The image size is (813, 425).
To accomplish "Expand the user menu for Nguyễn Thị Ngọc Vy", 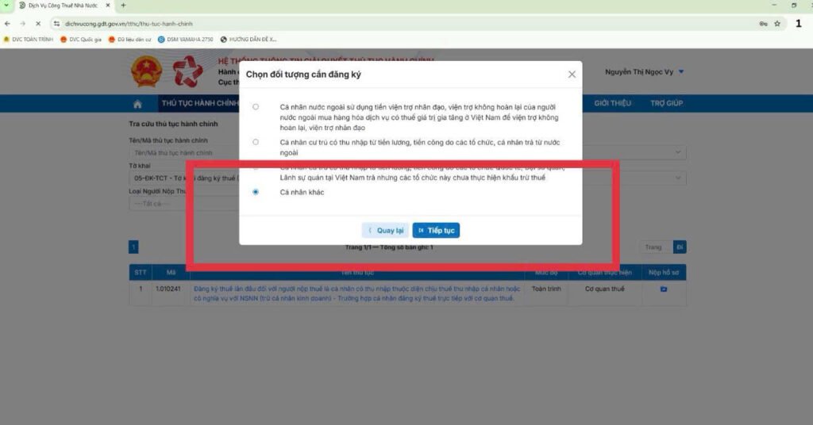I will click(681, 72).
